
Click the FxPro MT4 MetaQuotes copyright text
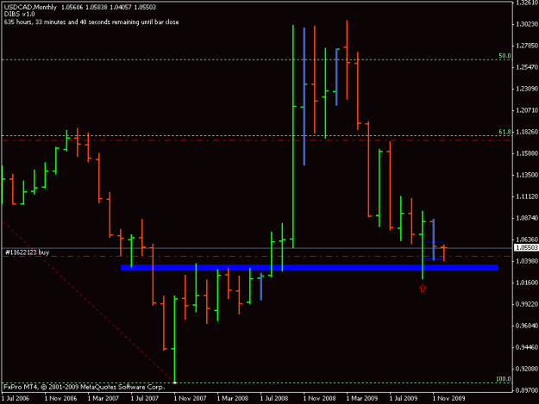pyautogui.click(x=85, y=387)
